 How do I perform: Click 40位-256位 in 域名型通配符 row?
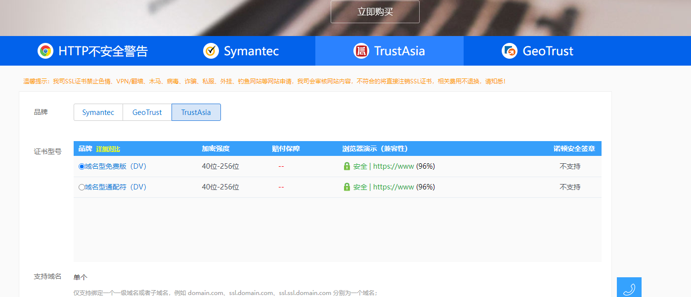220,187
